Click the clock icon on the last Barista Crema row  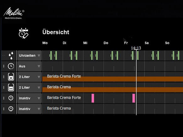[11, 109]
